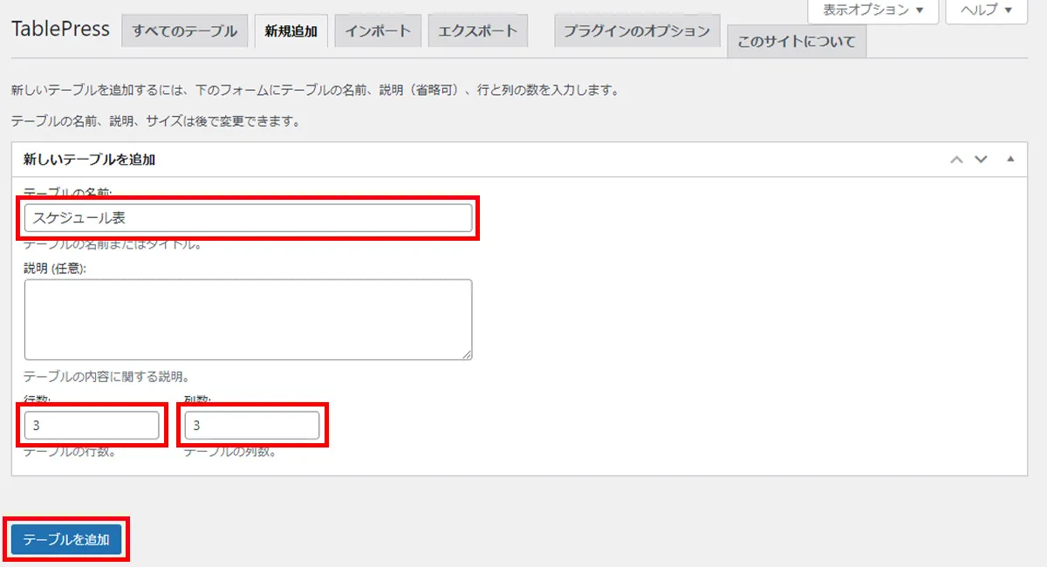The image size is (1047, 567).
Task: Click the 列数 column count field
Action: (x=251, y=426)
